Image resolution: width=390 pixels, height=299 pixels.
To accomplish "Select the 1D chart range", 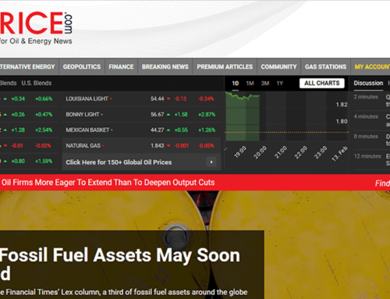I will [x=236, y=84].
